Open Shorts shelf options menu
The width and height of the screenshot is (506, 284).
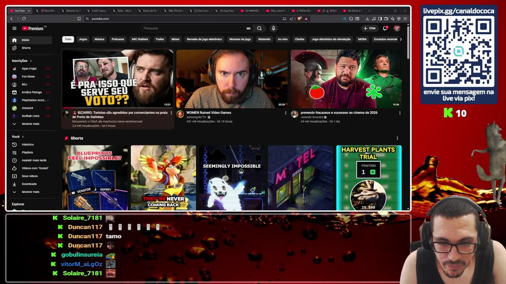(397, 138)
